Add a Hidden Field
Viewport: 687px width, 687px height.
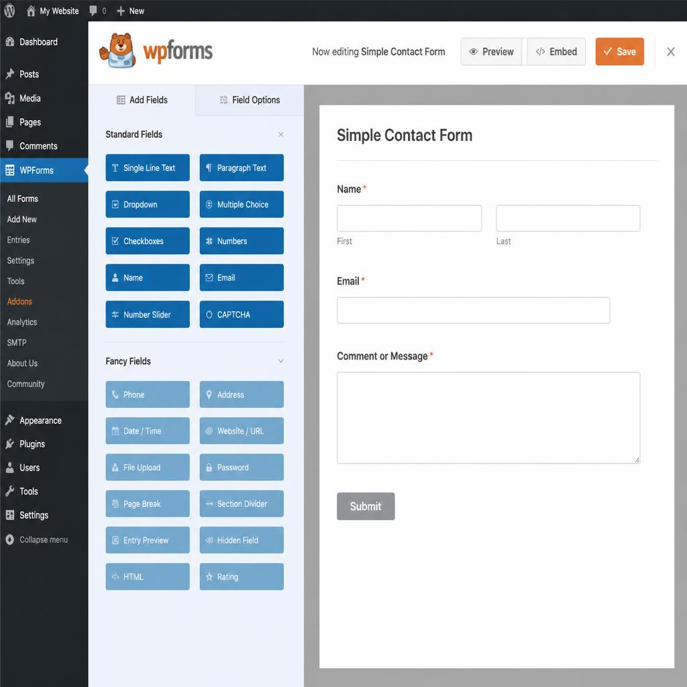click(242, 540)
